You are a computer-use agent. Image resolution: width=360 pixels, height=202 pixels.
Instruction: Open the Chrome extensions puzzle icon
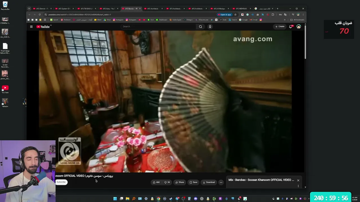click(273, 15)
